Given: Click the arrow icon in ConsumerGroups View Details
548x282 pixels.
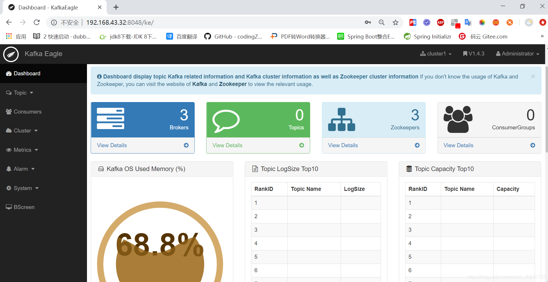Looking at the screenshot, I should pos(533,145).
